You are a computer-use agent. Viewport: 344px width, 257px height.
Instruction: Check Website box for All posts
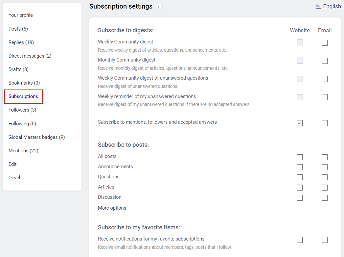(299, 157)
